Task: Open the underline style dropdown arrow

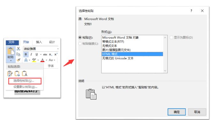Action: pos(41,54)
